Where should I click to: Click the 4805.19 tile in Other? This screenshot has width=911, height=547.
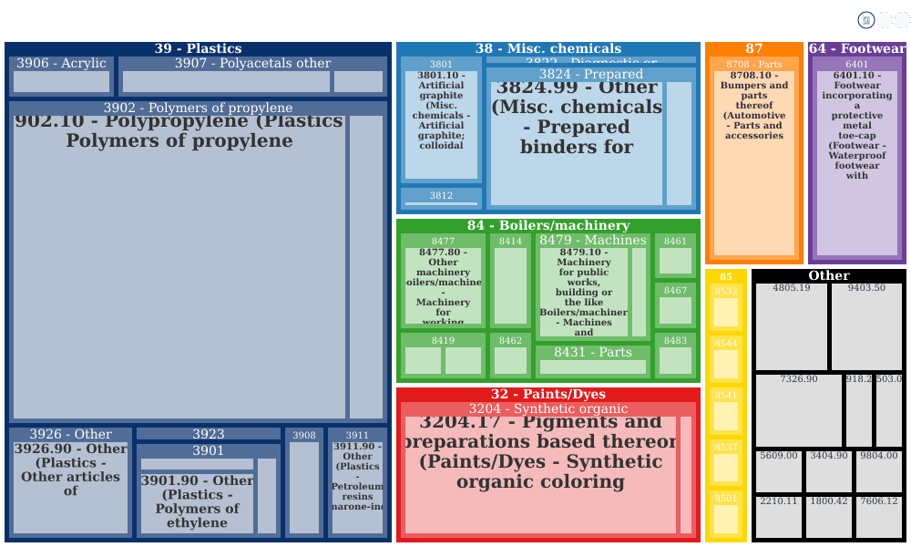[x=792, y=326]
